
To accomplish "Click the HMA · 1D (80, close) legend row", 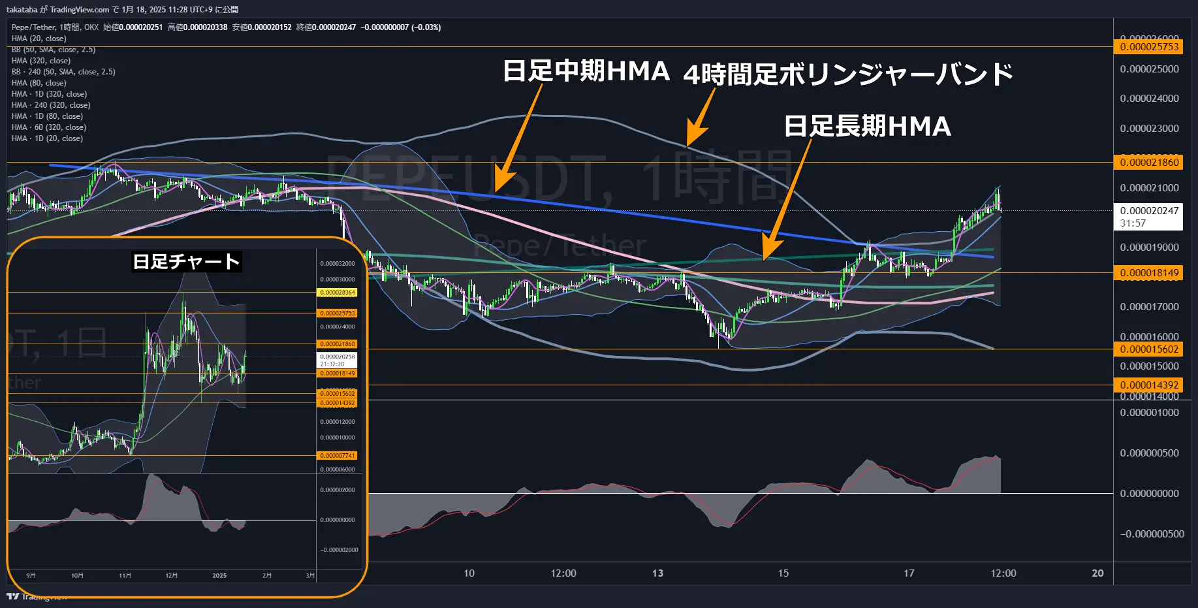I will point(47,116).
